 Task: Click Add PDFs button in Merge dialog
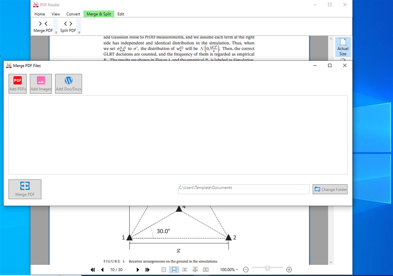tap(18, 84)
